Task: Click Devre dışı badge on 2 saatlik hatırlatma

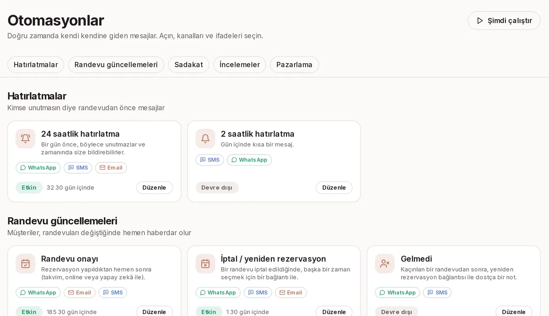Action: 217,187
